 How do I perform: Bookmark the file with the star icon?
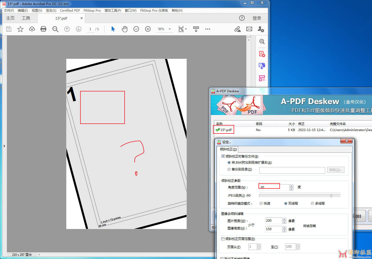(x=20, y=29)
